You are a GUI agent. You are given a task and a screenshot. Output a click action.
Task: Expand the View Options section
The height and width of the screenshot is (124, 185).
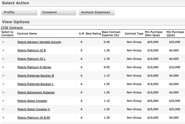16,22
